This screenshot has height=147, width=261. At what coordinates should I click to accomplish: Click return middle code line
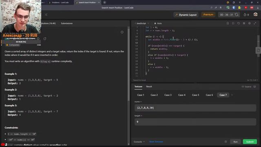click(x=159, y=49)
